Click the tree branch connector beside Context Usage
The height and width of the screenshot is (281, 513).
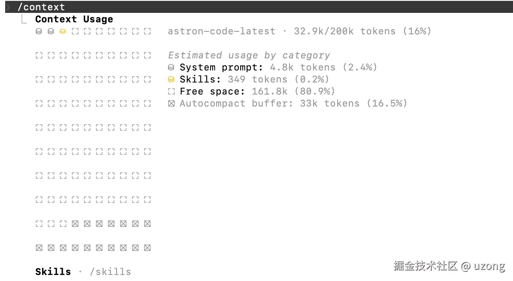coord(24,19)
